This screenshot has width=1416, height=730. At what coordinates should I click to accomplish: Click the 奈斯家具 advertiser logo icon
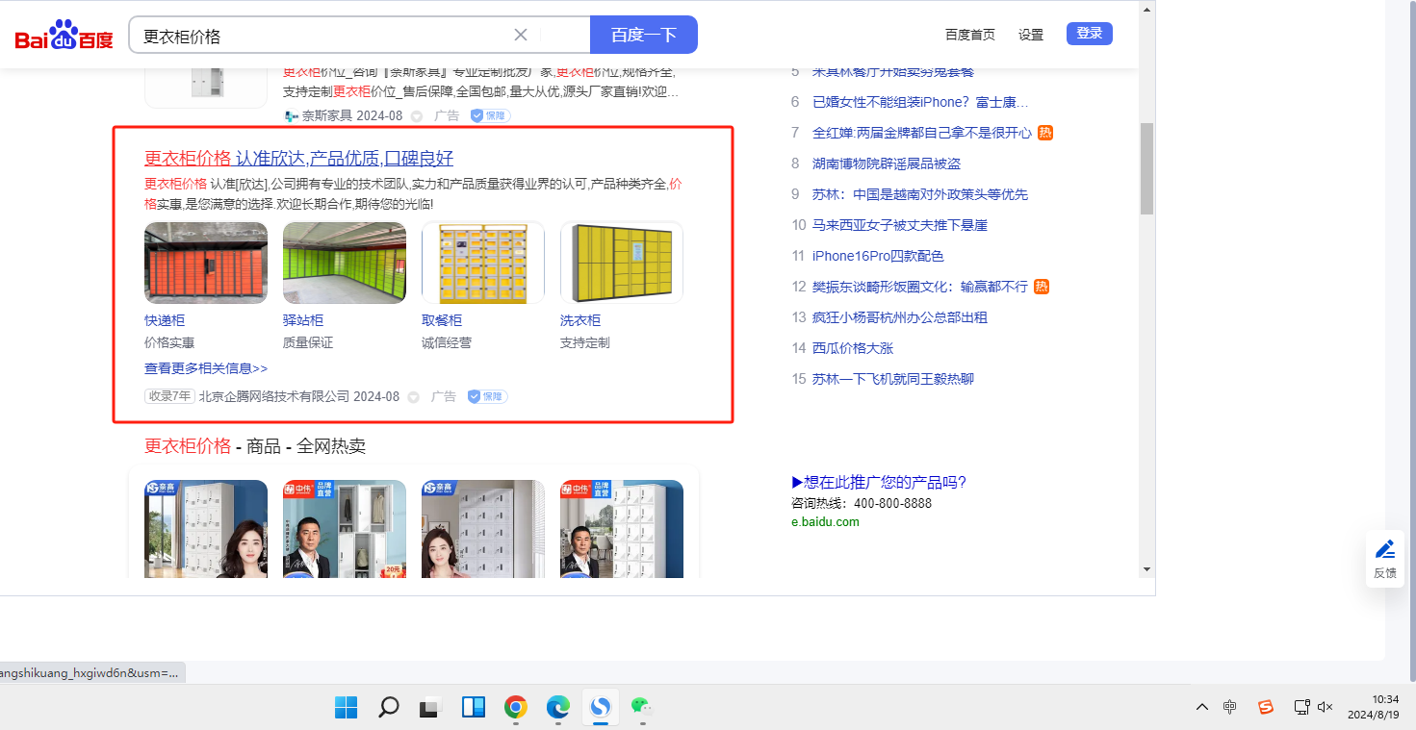tap(292, 115)
